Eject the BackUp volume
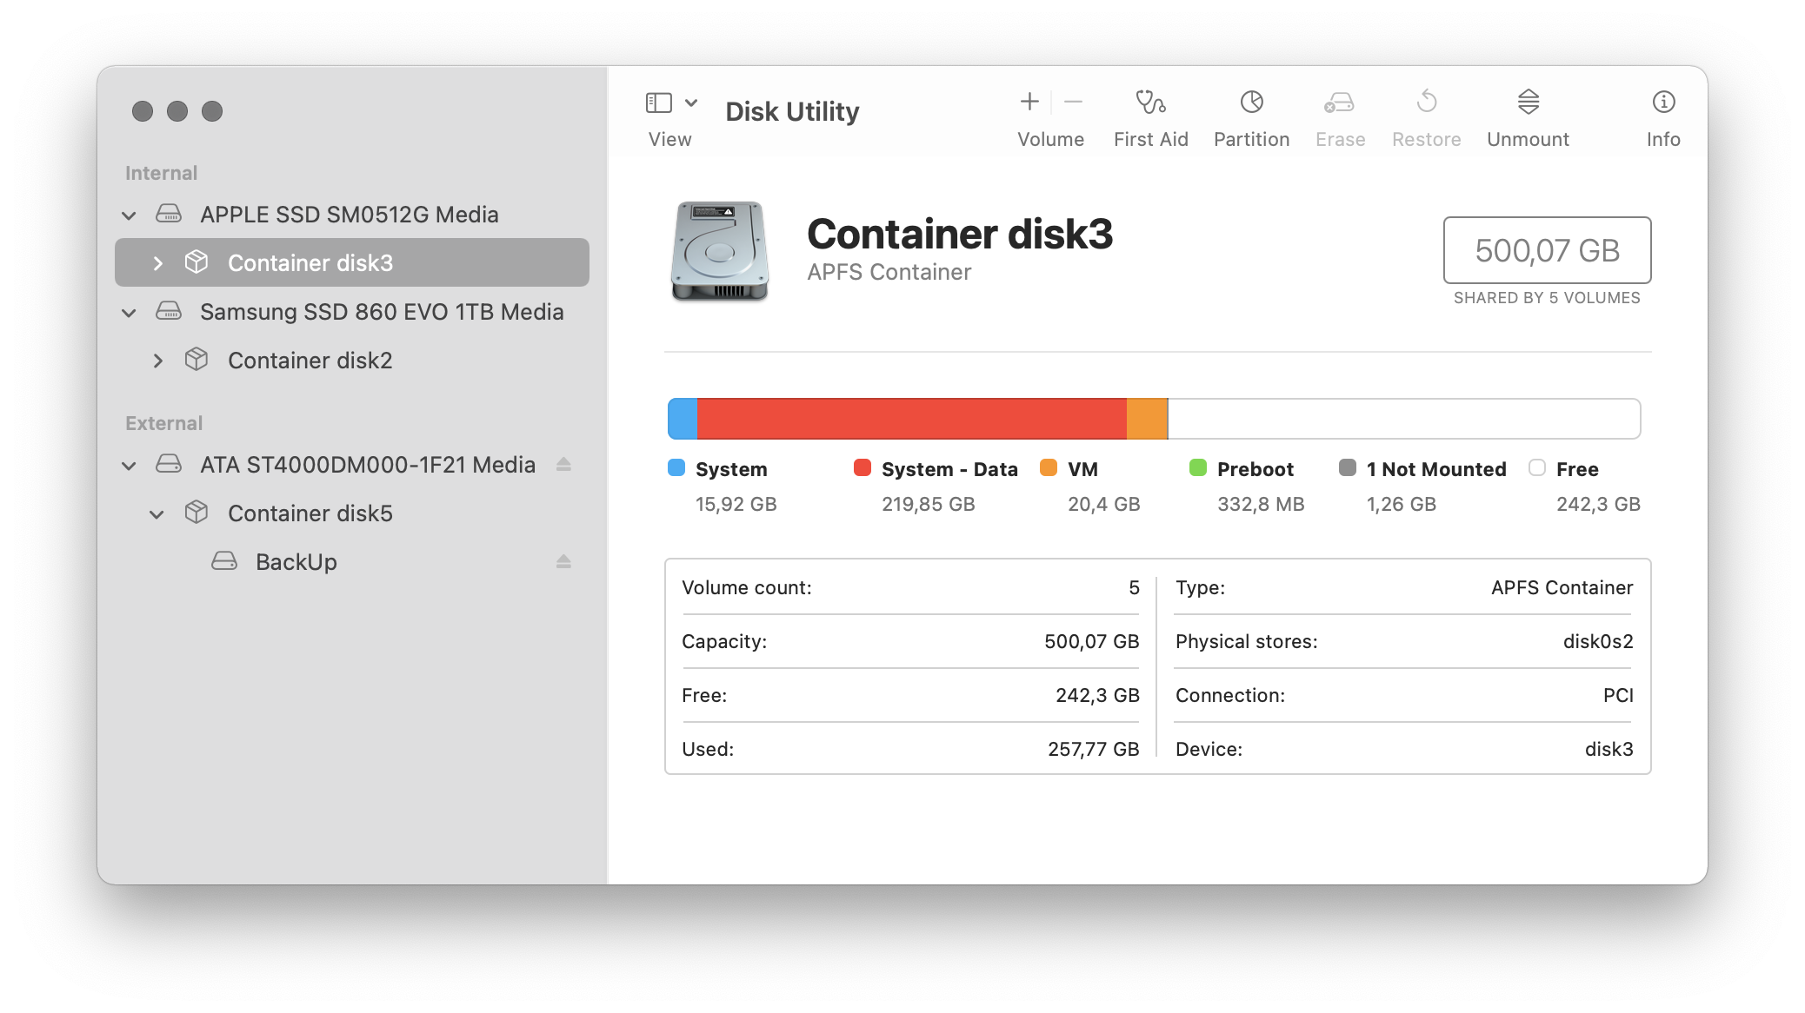Viewport: 1805px width, 1013px height. 563,562
